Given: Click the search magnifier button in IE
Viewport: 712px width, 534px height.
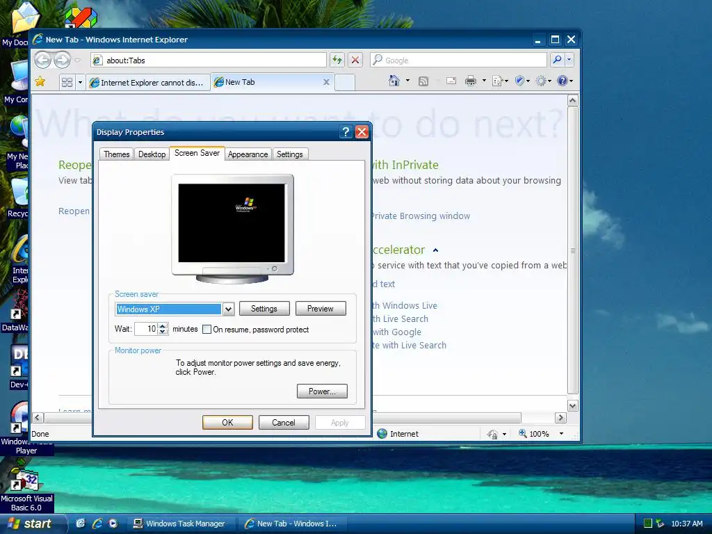Looking at the screenshot, I should click(557, 60).
